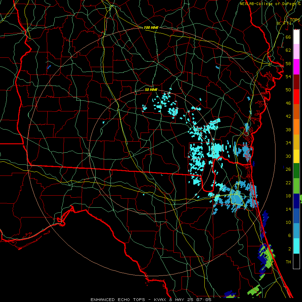Click the K FT units label
This screenshot has width=302, height=302.
pyautogui.click(x=284, y=23)
